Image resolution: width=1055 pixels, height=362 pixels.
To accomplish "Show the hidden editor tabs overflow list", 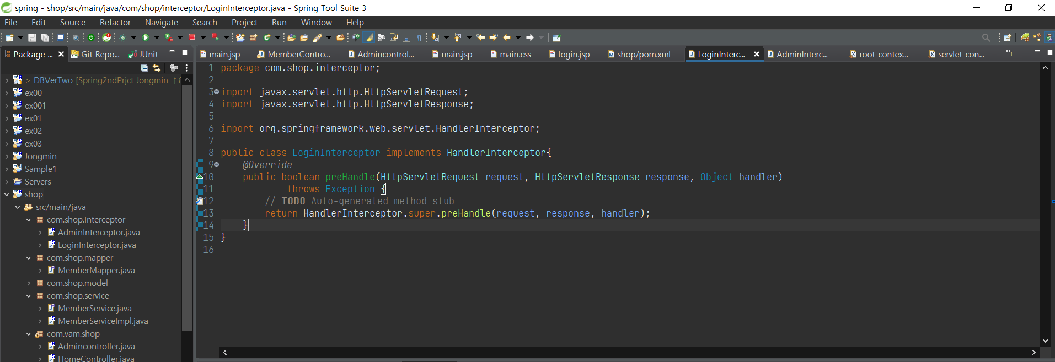I will point(1009,52).
